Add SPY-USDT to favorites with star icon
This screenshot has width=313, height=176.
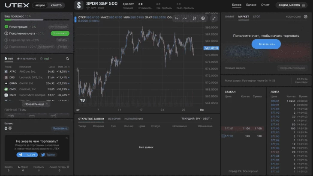(x=88, y=8)
